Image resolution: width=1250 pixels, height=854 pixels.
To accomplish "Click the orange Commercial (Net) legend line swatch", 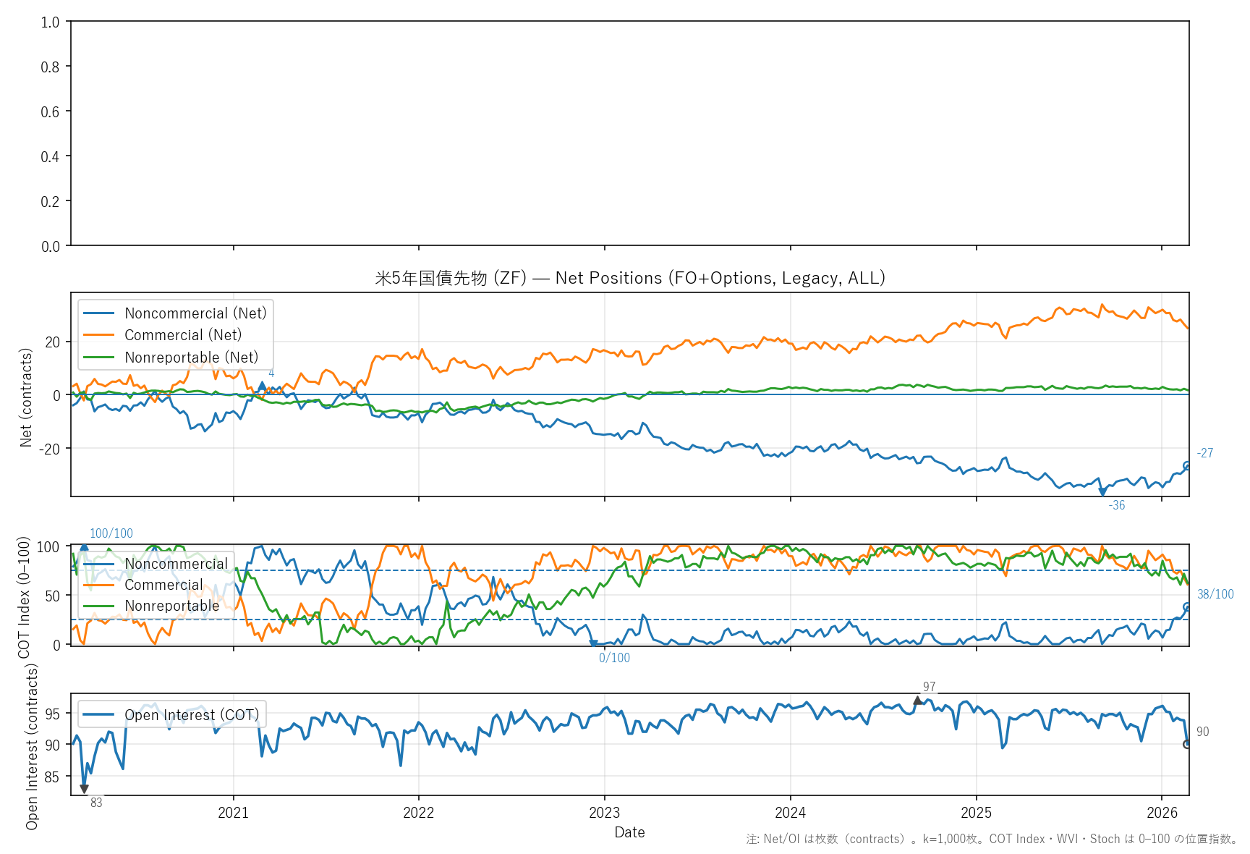I will pyautogui.click(x=99, y=335).
